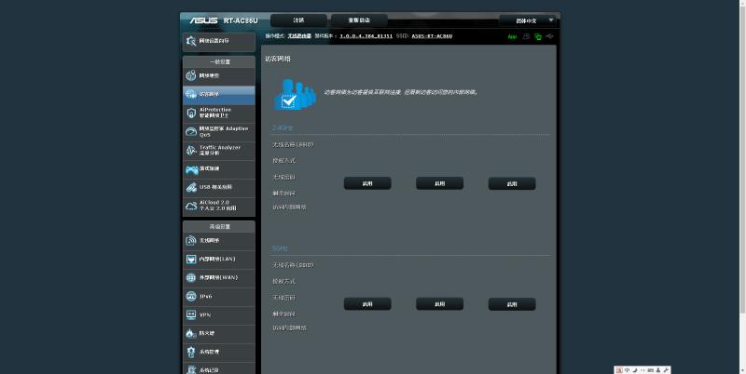Open the IPv6 sidebar icon
Screen dimensions: 746x374
click(191, 296)
